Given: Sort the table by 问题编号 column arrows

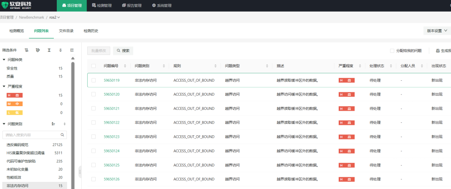Looking at the screenshot, I should coord(125,66).
